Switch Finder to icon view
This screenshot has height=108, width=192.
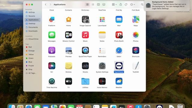point(87,4)
